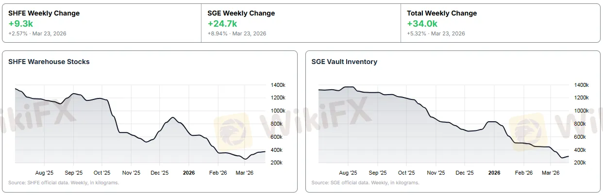The width and height of the screenshot is (603, 195).
Task: Pick Mar '26 on SGE chart axis
Action: click(x=550, y=172)
